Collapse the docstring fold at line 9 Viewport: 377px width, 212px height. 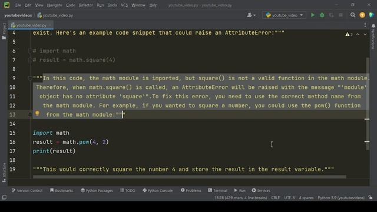pyautogui.click(x=30, y=78)
